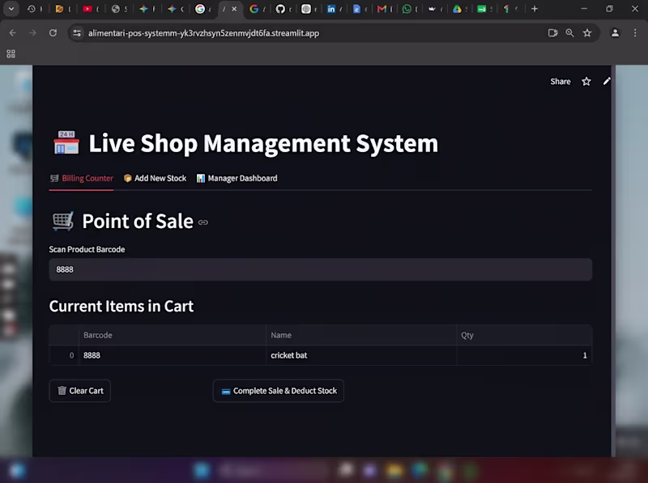This screenshot has height=483, width=648.
Task: Bookmark this page with the star icon
Action: pos(587,33)
